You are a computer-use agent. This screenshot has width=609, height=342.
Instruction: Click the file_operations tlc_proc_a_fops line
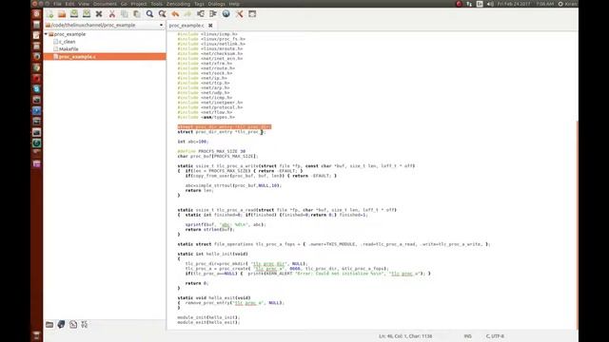334,244
